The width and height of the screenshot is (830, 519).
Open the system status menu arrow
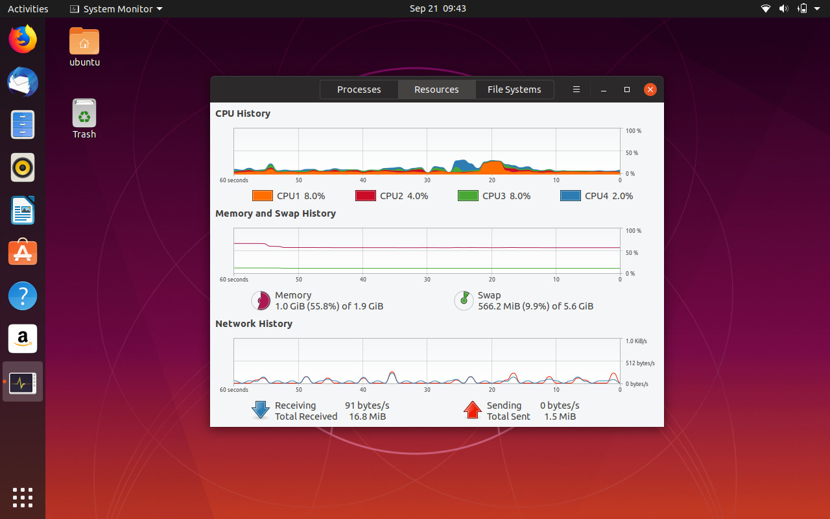point(816,8)
